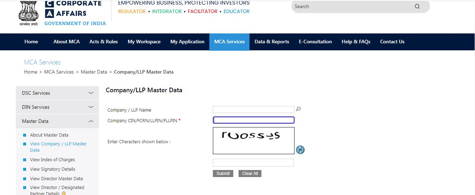Open View Director Master Data link
Image resolution: width=475 pixels, height=195 pixels.
tap(56, 178)
